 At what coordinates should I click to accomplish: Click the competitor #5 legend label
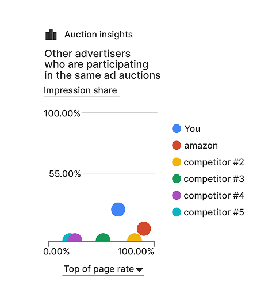click(x=214, y=212)
